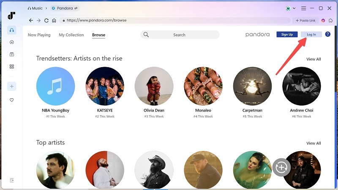The width and height of the screenshot is (338, 190).
Task: Switch to the My Collection tab
Action: point(71,35)
